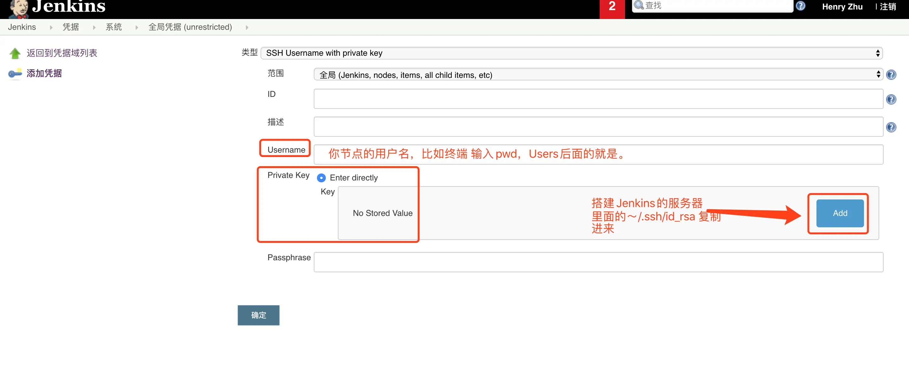The image size is (909, 378).
Task: Open the 范围 scope dropdown
Action: click(x=598, y=75)
